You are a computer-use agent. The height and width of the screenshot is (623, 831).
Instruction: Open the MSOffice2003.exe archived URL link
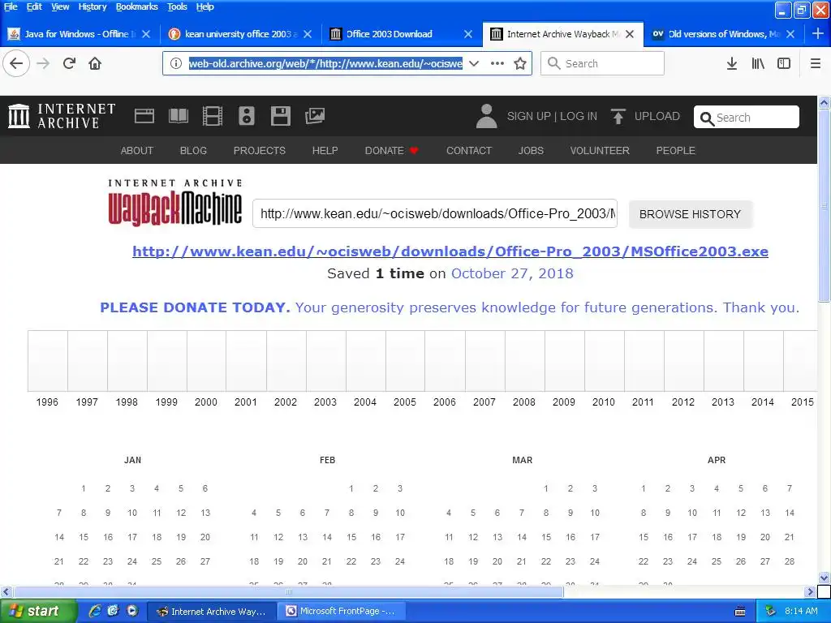[x=450, y=251]
